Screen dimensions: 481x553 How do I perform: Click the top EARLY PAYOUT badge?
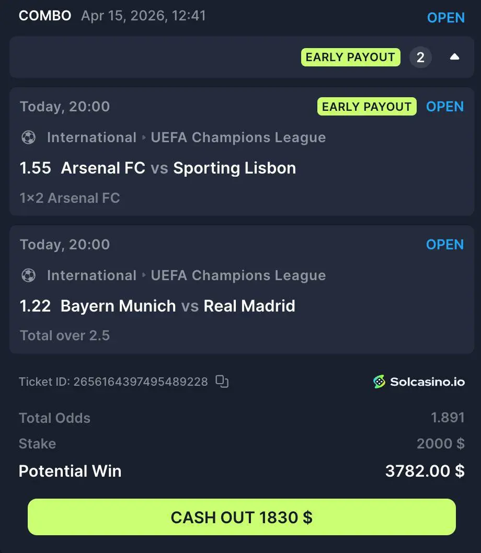(350, 57)
